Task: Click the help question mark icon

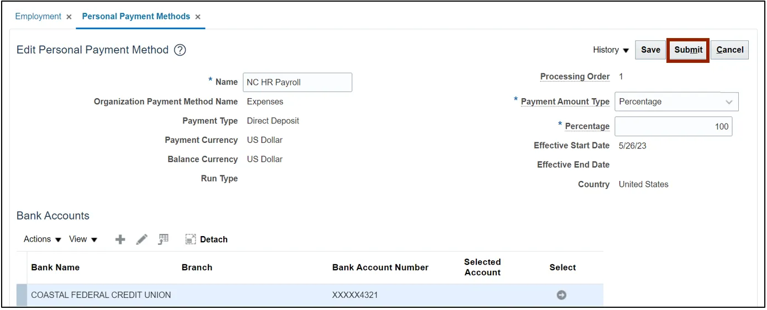Action: tap(180, 50)
